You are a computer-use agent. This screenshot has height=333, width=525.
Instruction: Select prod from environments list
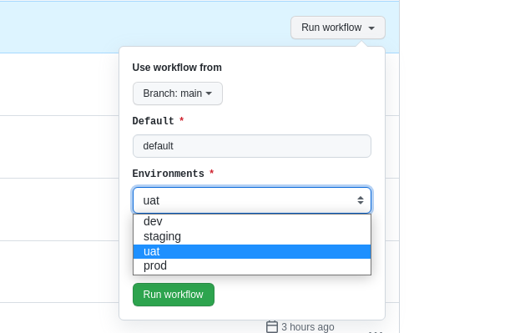(252, 265)
